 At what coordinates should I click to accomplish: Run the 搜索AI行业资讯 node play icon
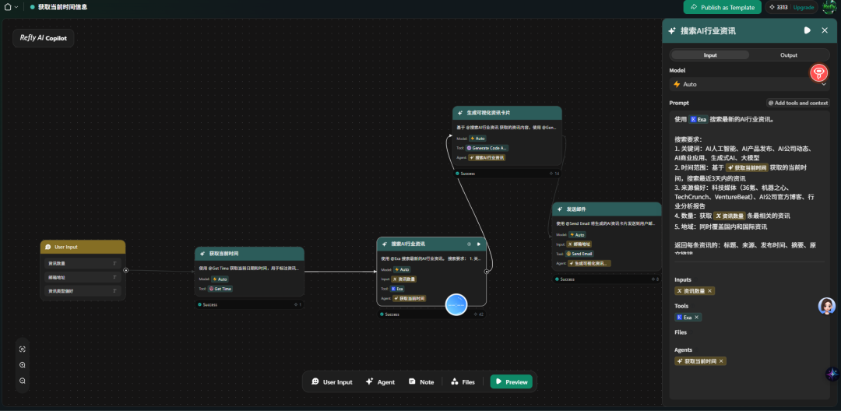pyautogui.click(x=479, y=244)
